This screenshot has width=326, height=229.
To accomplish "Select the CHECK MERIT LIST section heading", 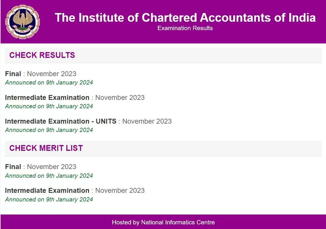I will coord(46,148).
